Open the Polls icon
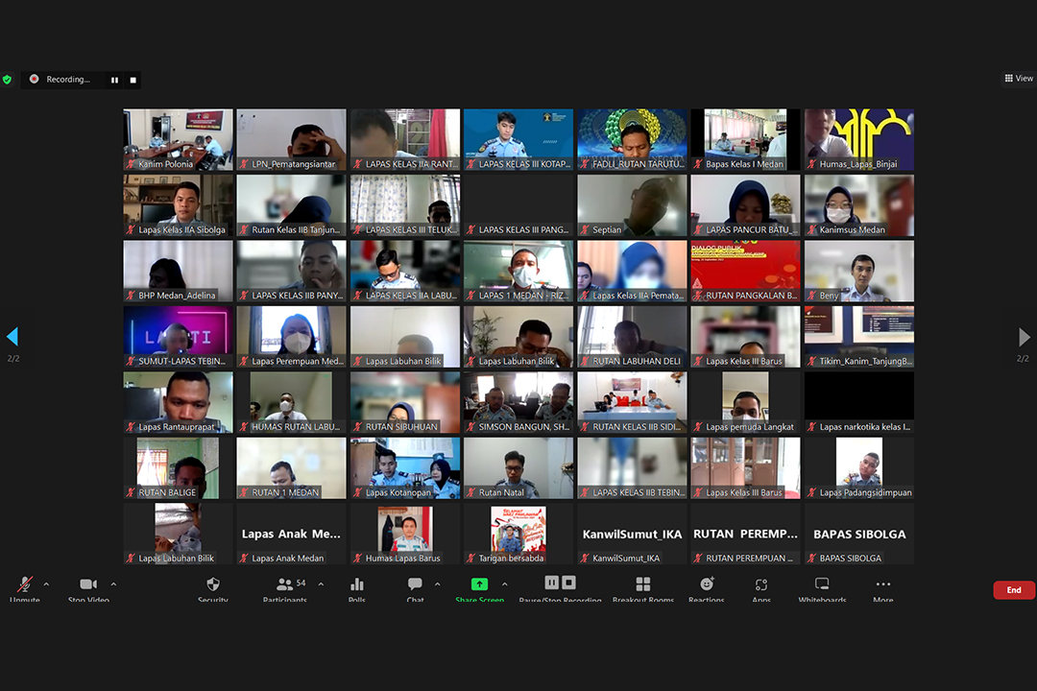The height and width of the screenshot is (691, 1037). (357, 584)
